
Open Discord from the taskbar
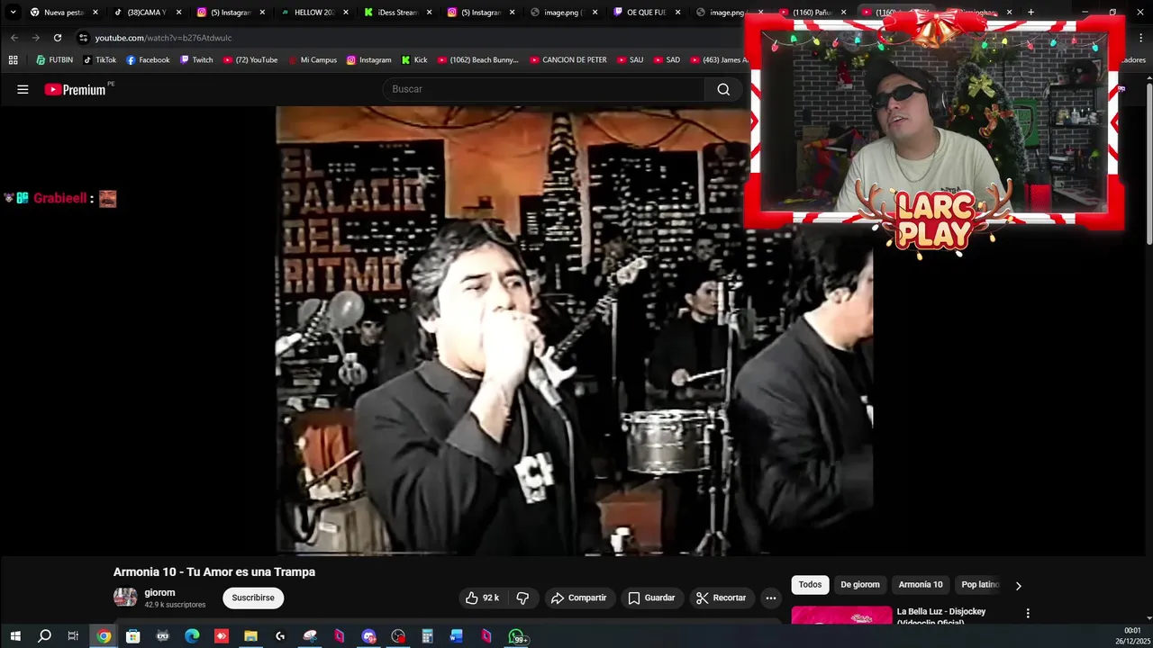(368, 636)
